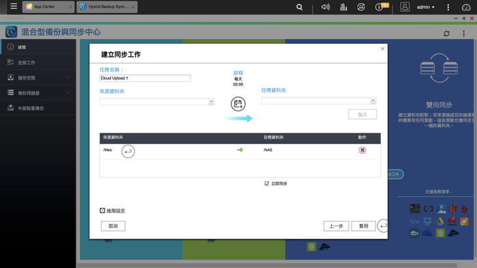Delete the /Web to /NAS folder pair
The width and height of the screenshot is (477, 268).
tap(362, 150)
